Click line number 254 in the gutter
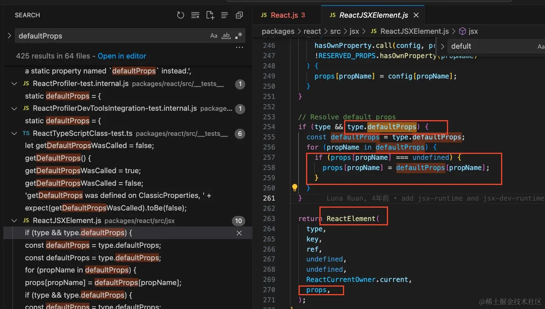 pos(269,127)
